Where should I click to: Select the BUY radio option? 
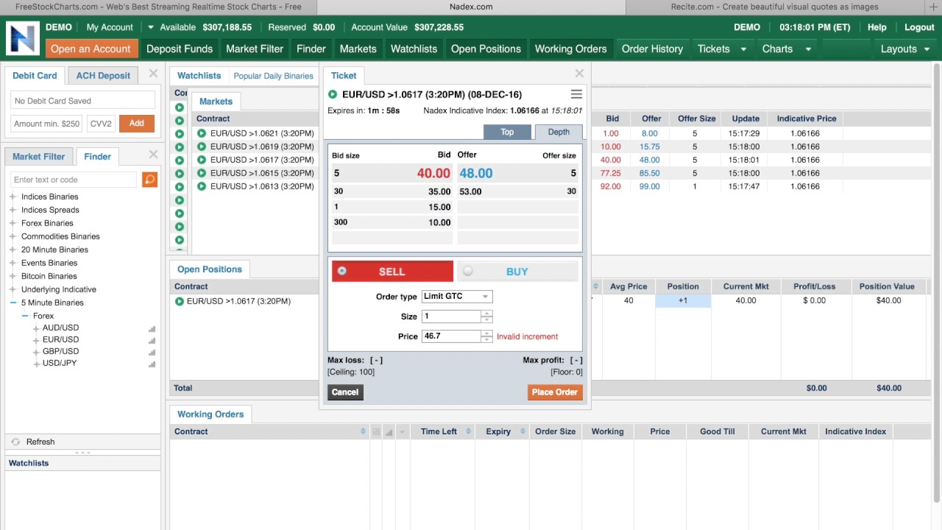pyautogui.click(x=468, y=271)
